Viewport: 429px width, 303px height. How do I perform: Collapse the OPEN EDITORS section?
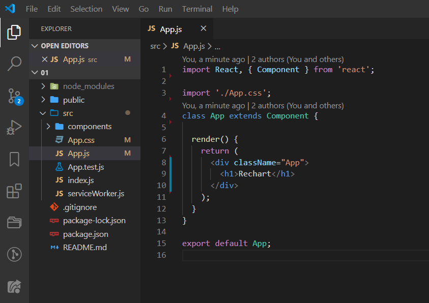coord(34,46)
